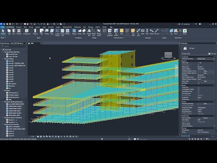Screen dimensions: 217x163
Task: Switch to the Structure ribbon tab
Action: click(19, 27)
